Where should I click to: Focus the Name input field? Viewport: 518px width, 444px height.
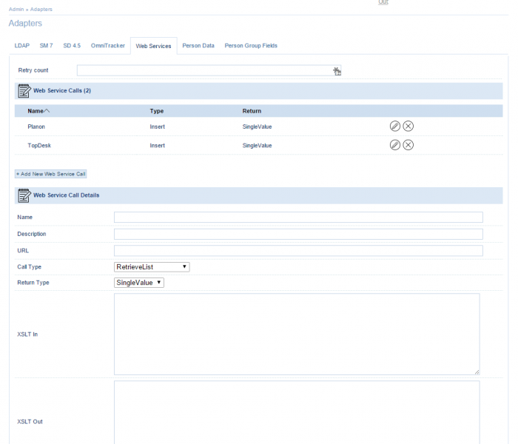click(298, 218)
